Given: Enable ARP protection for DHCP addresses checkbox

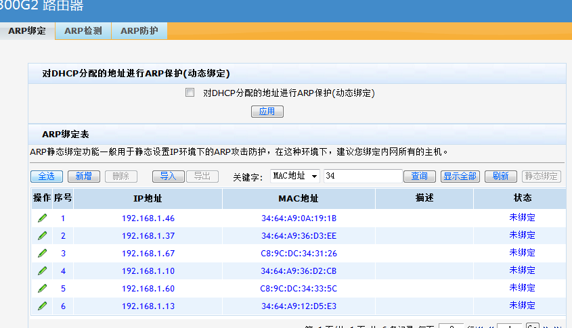Looking at the screenshot, I should [x=190, y=93].
